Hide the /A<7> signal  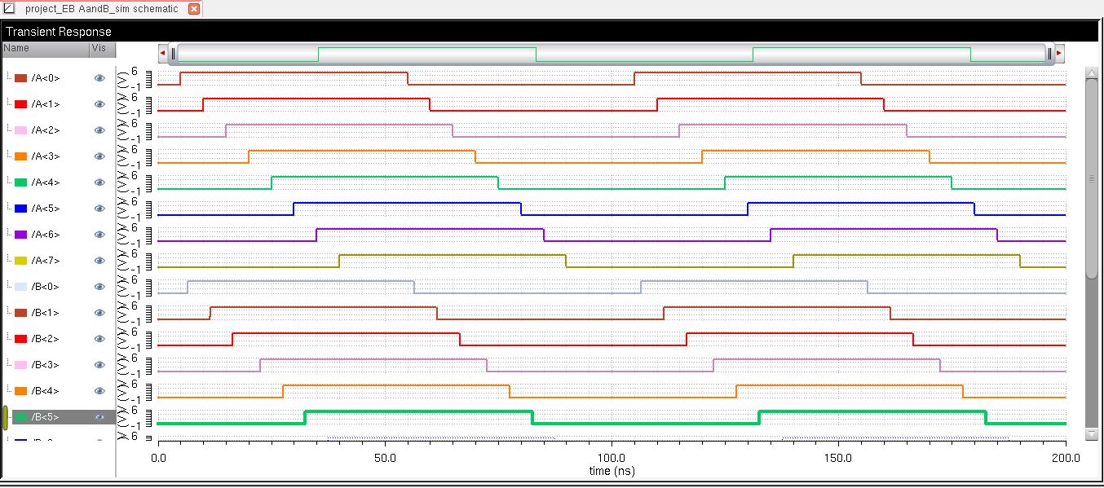tap(99, 261)
